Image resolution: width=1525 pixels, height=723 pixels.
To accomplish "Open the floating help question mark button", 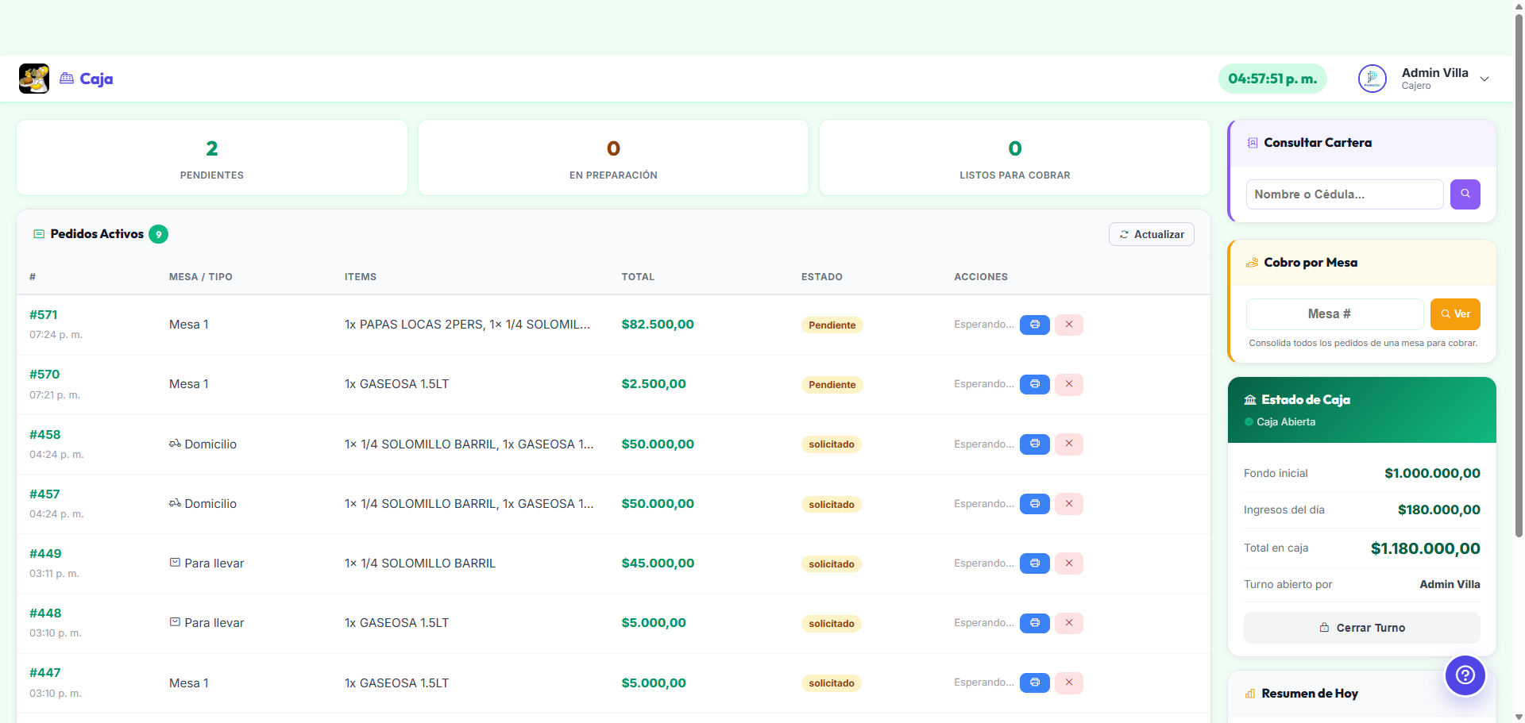I will tap(1465, 675).
